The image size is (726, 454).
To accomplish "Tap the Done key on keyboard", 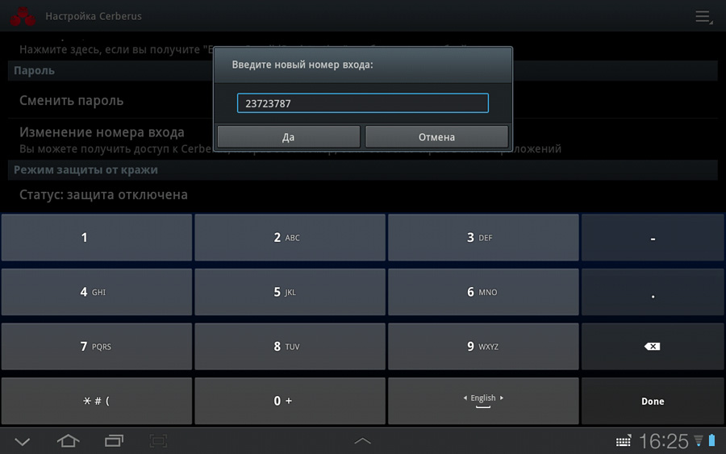I will tap(653, 401).
